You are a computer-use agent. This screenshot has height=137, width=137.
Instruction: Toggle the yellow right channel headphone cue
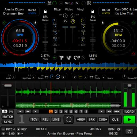(73, 21)
